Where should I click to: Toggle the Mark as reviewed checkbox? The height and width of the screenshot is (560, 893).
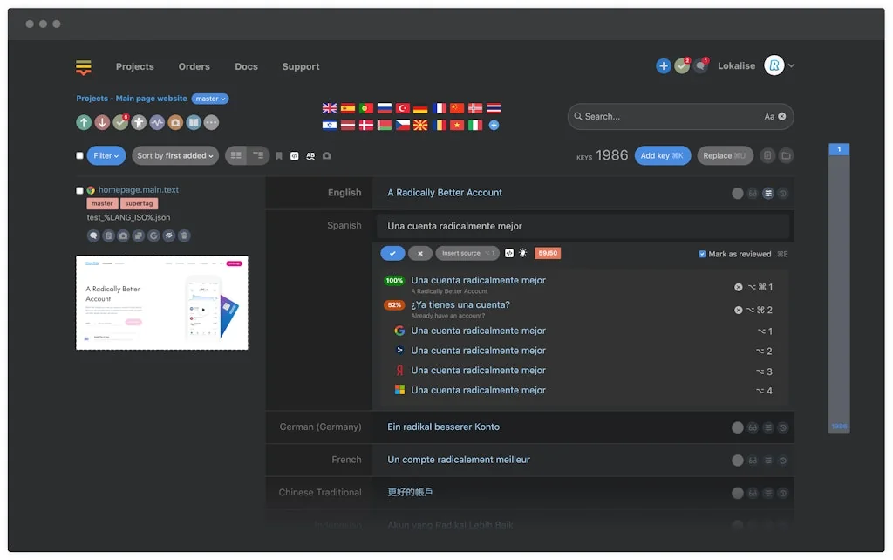coord(702,254)
